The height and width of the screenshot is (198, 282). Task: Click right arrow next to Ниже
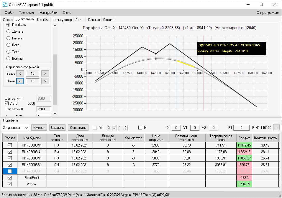45,81
